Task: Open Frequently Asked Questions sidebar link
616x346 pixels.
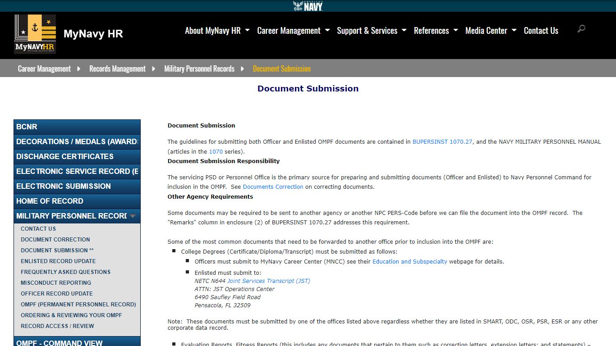Action: coord(65,272)
